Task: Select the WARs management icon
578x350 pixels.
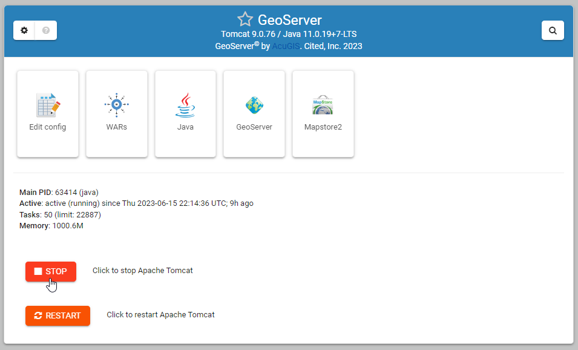Action: coord(116,113)
